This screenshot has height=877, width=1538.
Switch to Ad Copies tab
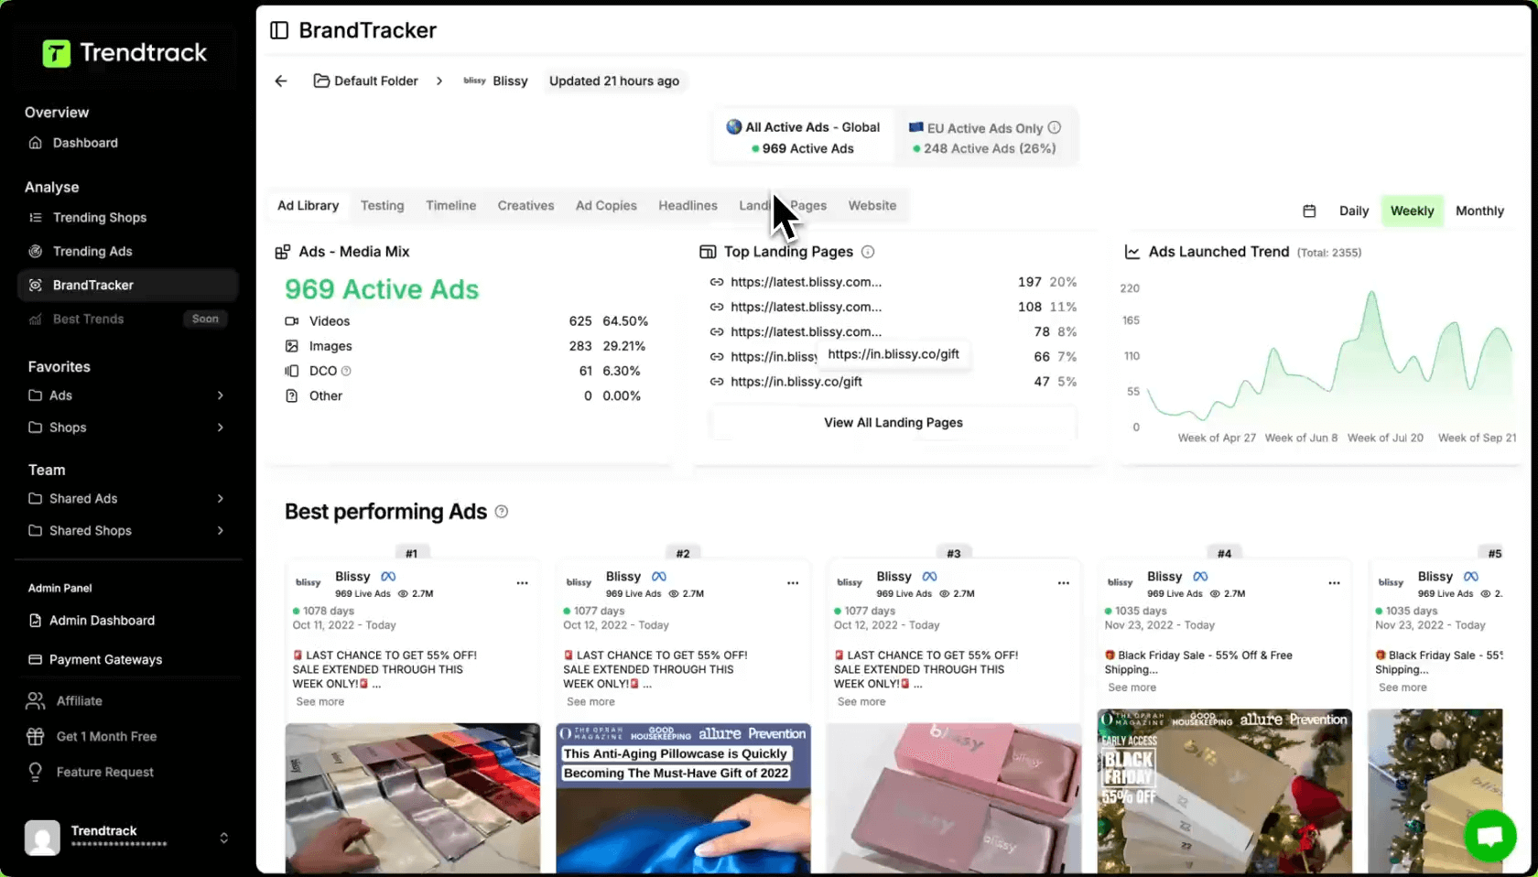pos(606,206)
